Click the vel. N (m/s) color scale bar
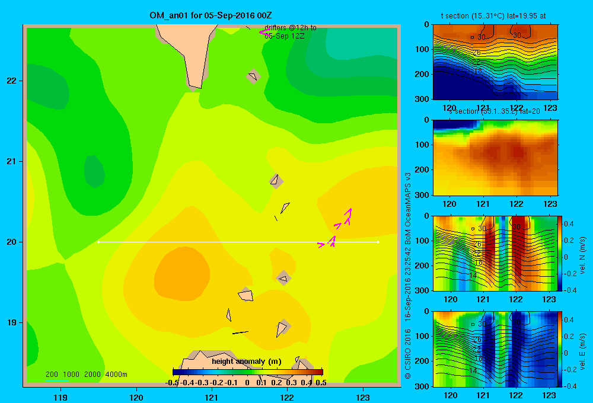Image resolution: width=593 pixels, height=403 pixels. click(560, 253)
